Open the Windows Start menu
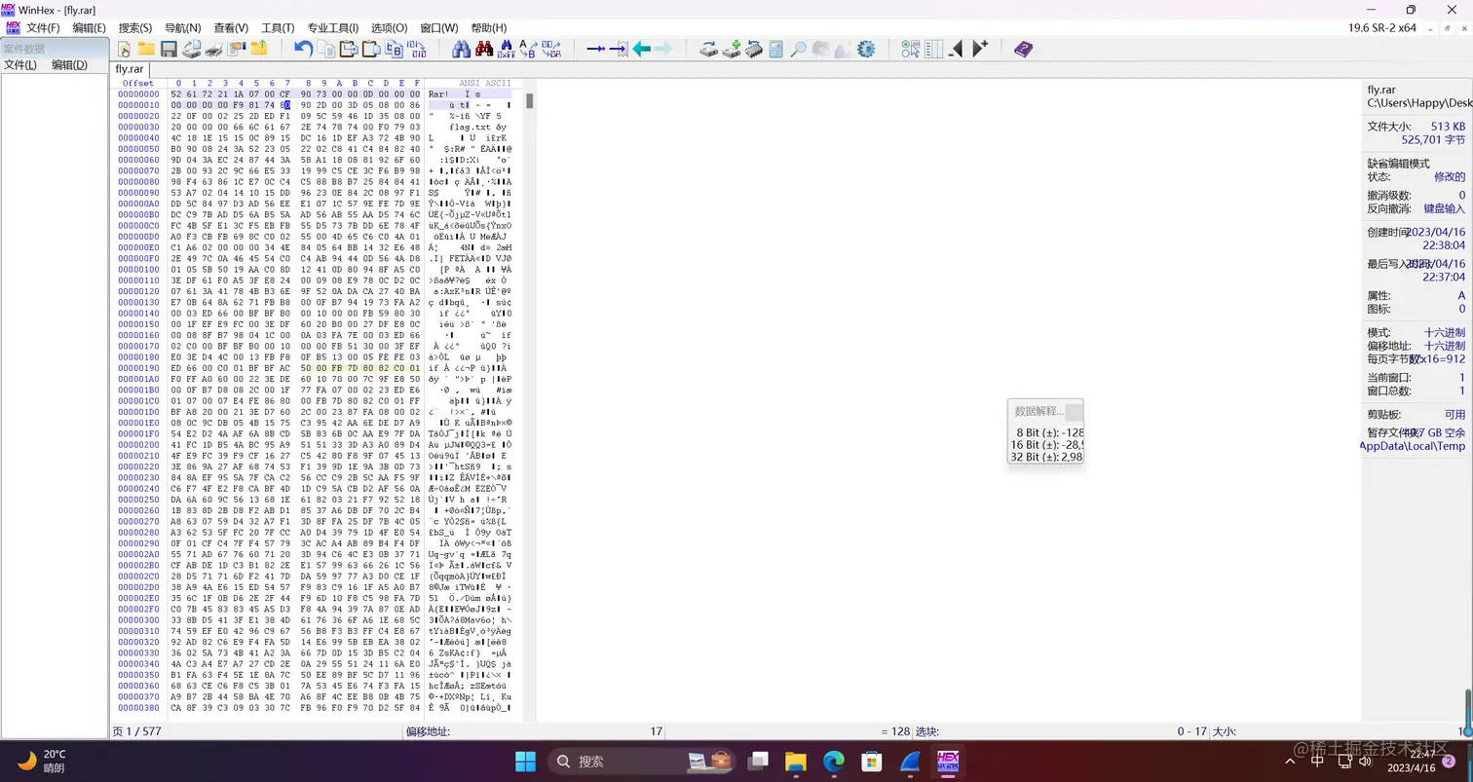1473x782 pixels. click(524, 761)
